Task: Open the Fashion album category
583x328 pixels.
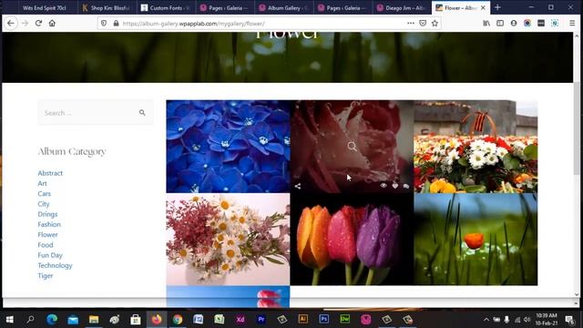Action: tap(49, 224)
